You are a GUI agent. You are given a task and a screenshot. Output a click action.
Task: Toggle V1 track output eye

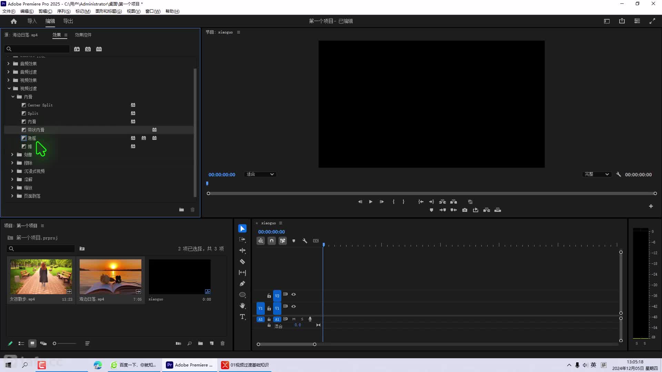294,307
